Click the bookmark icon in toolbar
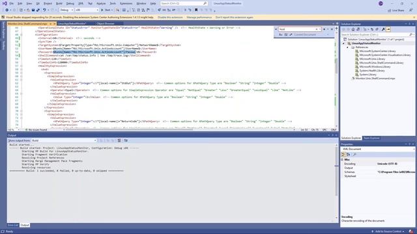This screenshot has height=234, width=417. pyautogui.click(x=196, y=10)
